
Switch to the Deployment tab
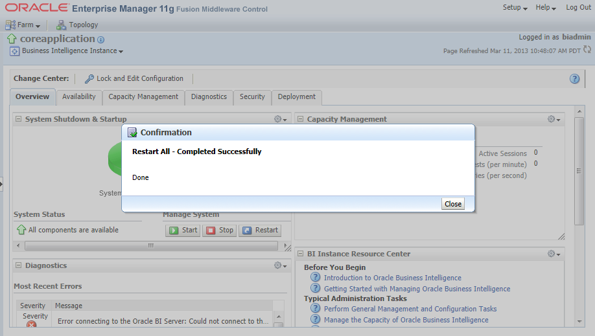coord(296,96)
